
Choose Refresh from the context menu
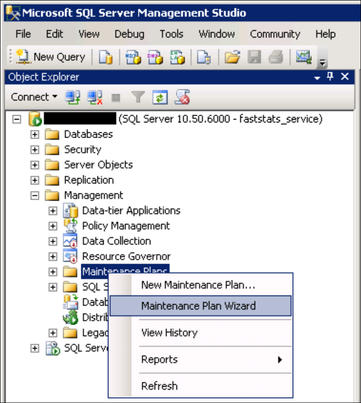tap(200, 386)
